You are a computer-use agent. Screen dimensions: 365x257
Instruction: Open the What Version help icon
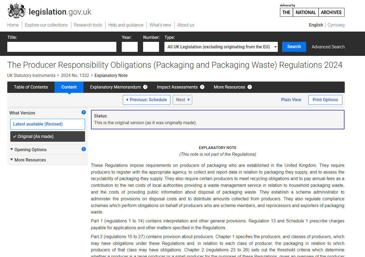click(x=84, y=112)
